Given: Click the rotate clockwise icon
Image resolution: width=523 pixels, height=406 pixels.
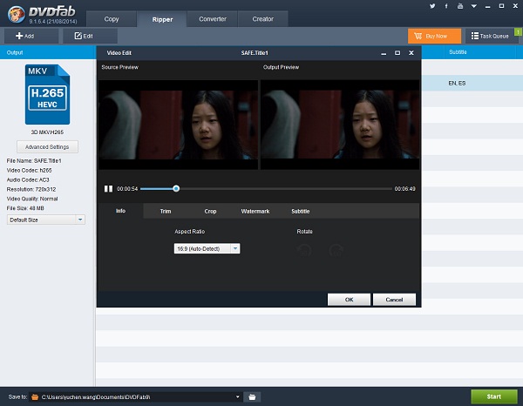Looking at the screenshot, I should tap(335, 250).
